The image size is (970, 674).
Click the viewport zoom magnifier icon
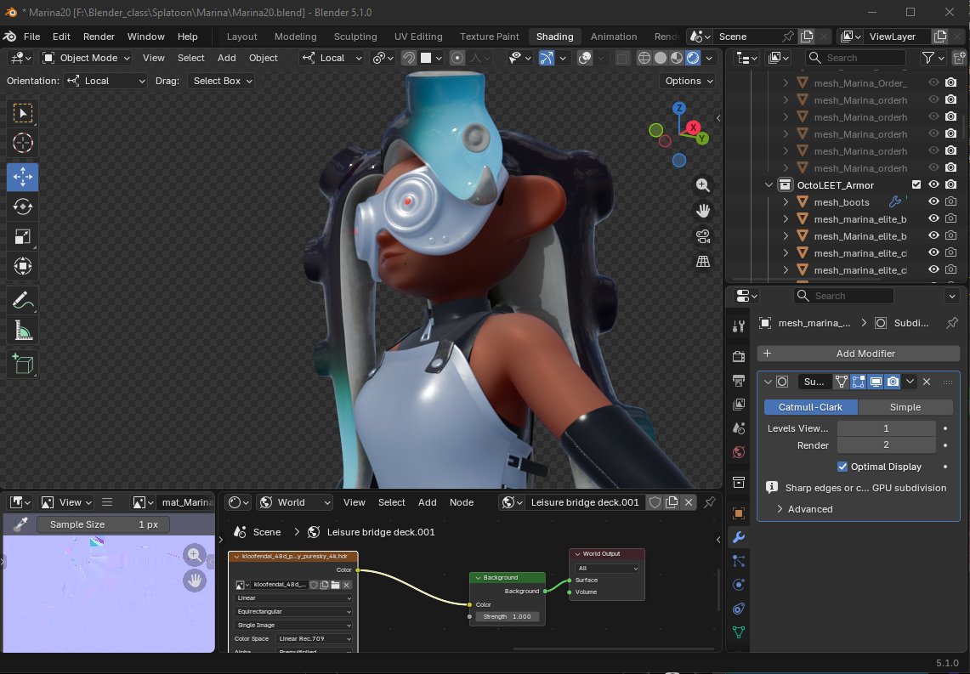[x=703, y=185]
